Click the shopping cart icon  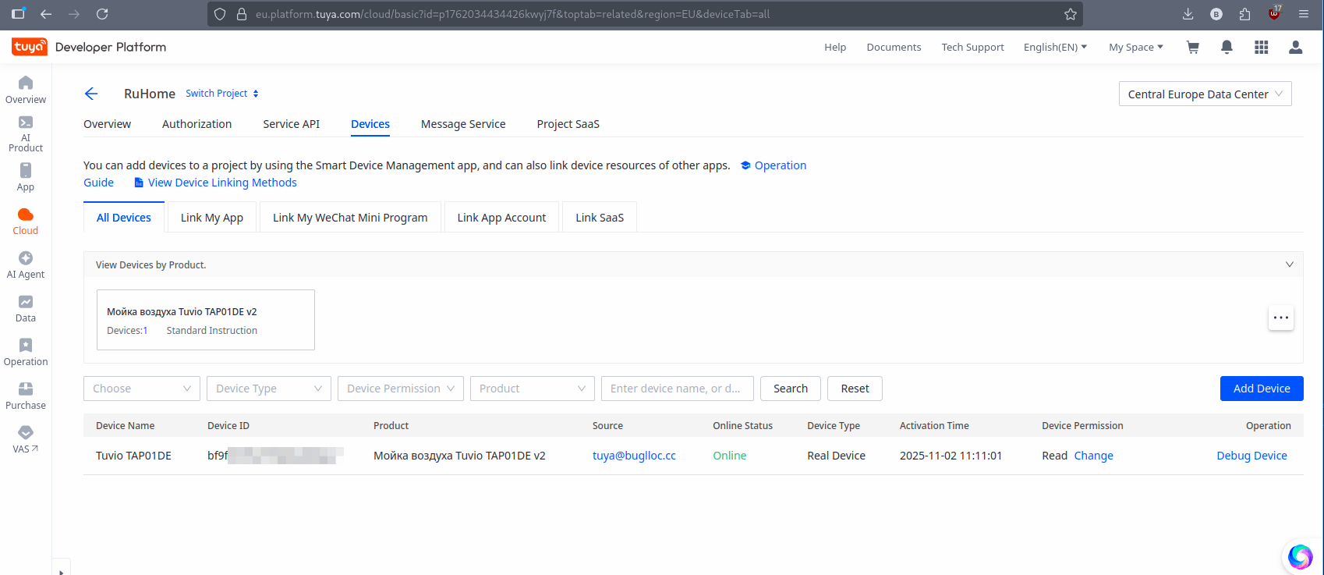1192,48
